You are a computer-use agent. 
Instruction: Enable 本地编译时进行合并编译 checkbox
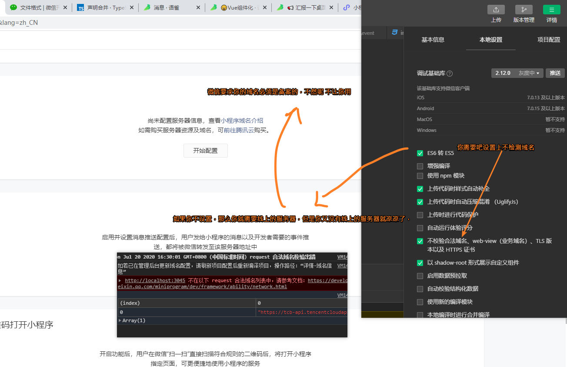pyautogui.click(x=420, y=315)
